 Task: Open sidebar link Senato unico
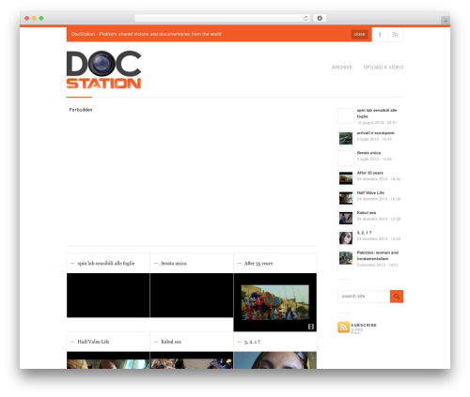click(368, 153)
